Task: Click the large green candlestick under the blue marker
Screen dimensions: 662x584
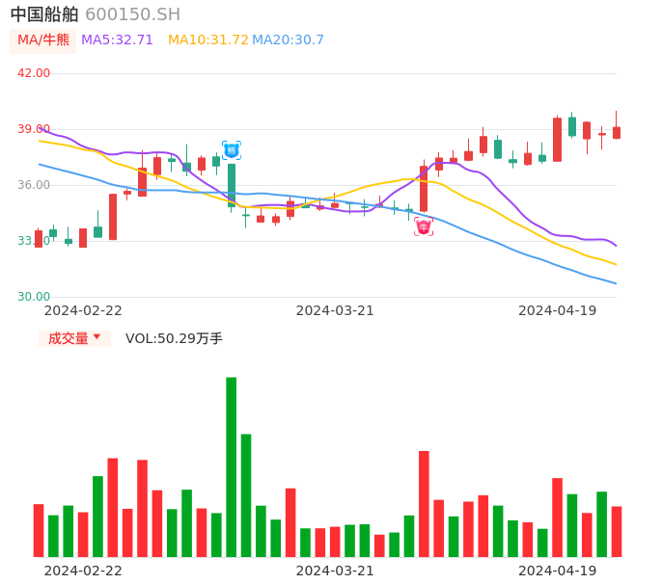Action: 232,185
